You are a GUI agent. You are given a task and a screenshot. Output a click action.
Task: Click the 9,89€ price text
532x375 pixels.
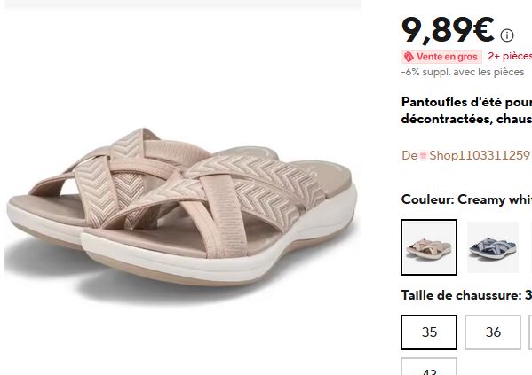click(448, 31)
